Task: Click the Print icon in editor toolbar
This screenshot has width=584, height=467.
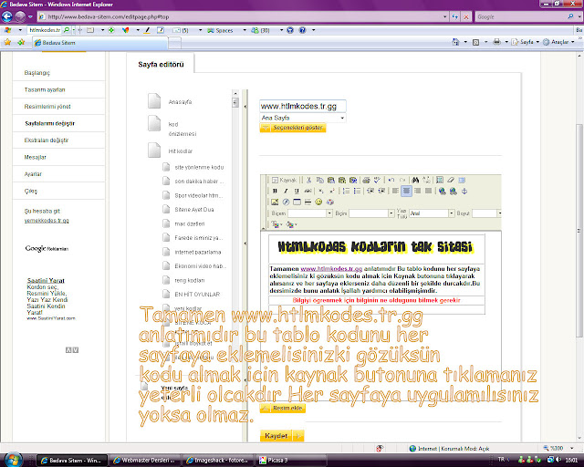Action: coord(366,180)
